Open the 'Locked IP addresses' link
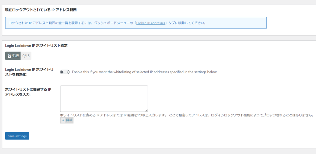Screen dimensions: 316x154 (x=151, y=23)
